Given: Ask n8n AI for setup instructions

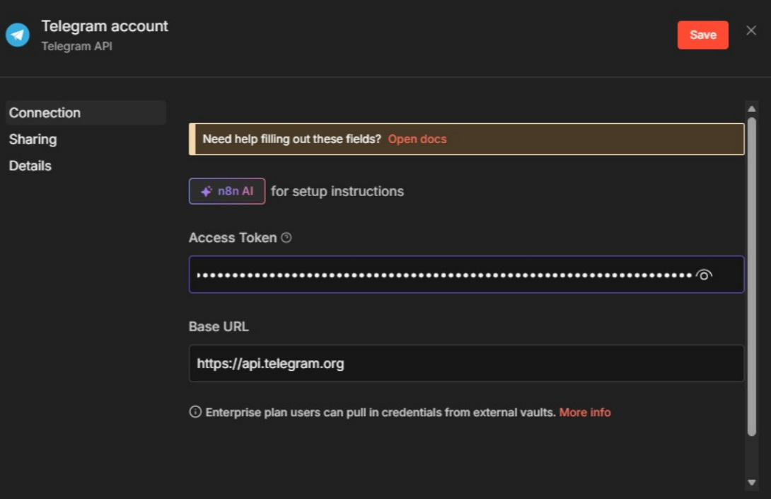Looking at the screenshot, I should (227, 191).
